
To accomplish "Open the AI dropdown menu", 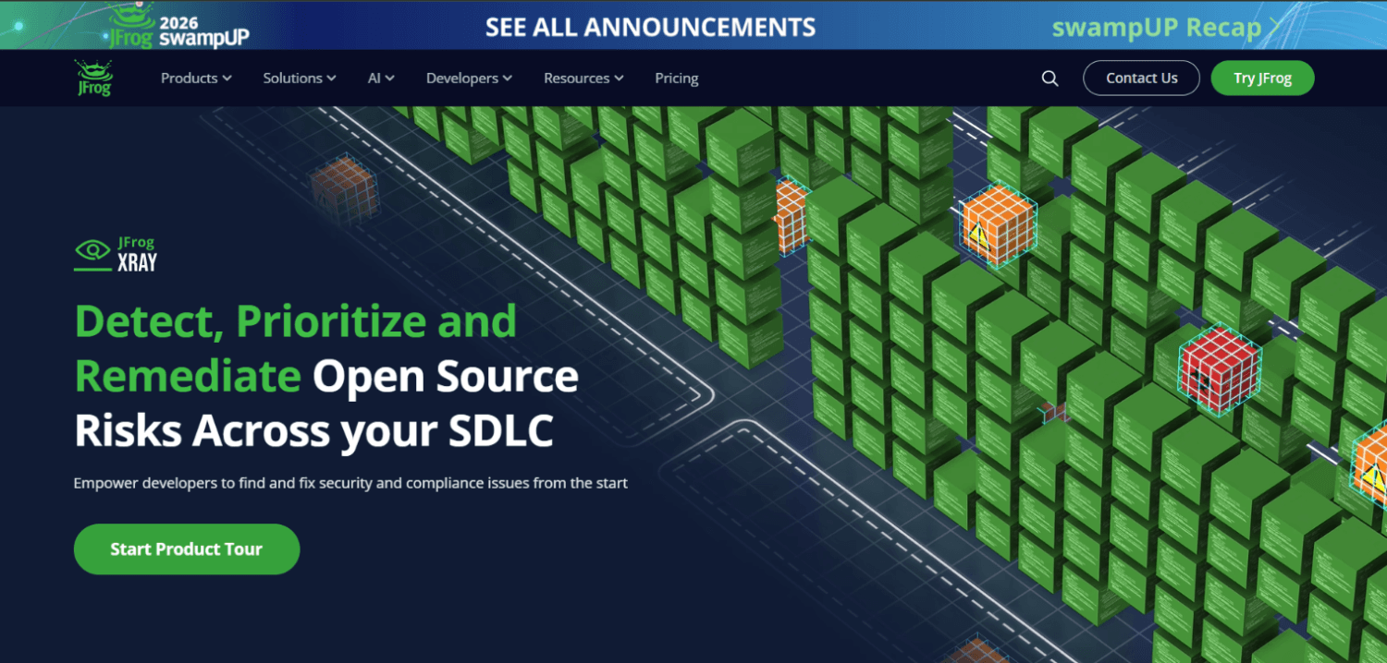I will pyautogui.click(x=381, y=78).
